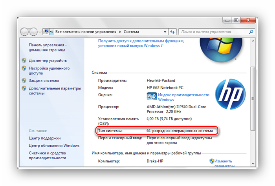The width and height of the screenshot is (275, 186).
Task: Open 'Панель управления - домашняя страница' link
Action: click(48, 47)
